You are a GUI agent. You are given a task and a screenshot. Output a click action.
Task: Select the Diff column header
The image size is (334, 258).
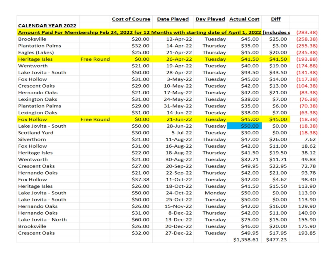(x=276, y=19)
